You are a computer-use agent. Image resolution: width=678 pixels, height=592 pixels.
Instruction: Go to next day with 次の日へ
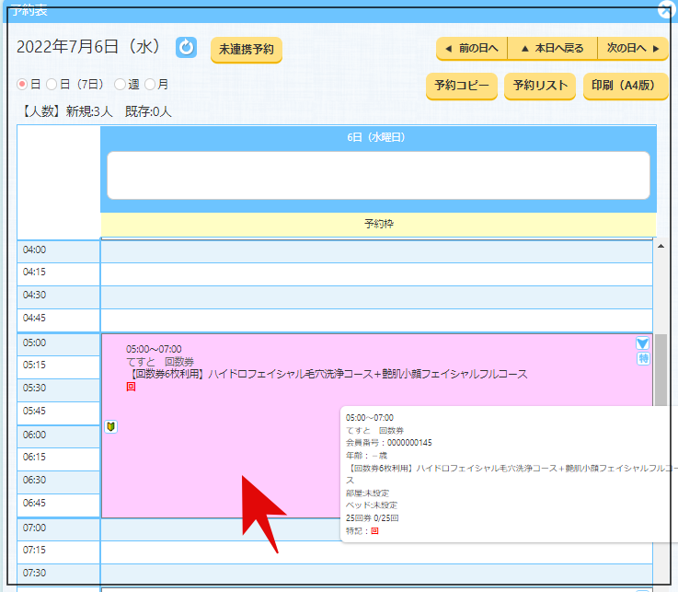click(632, 48)
